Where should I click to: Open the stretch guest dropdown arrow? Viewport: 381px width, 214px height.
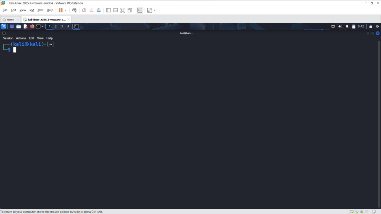click(x=155, y=10)
